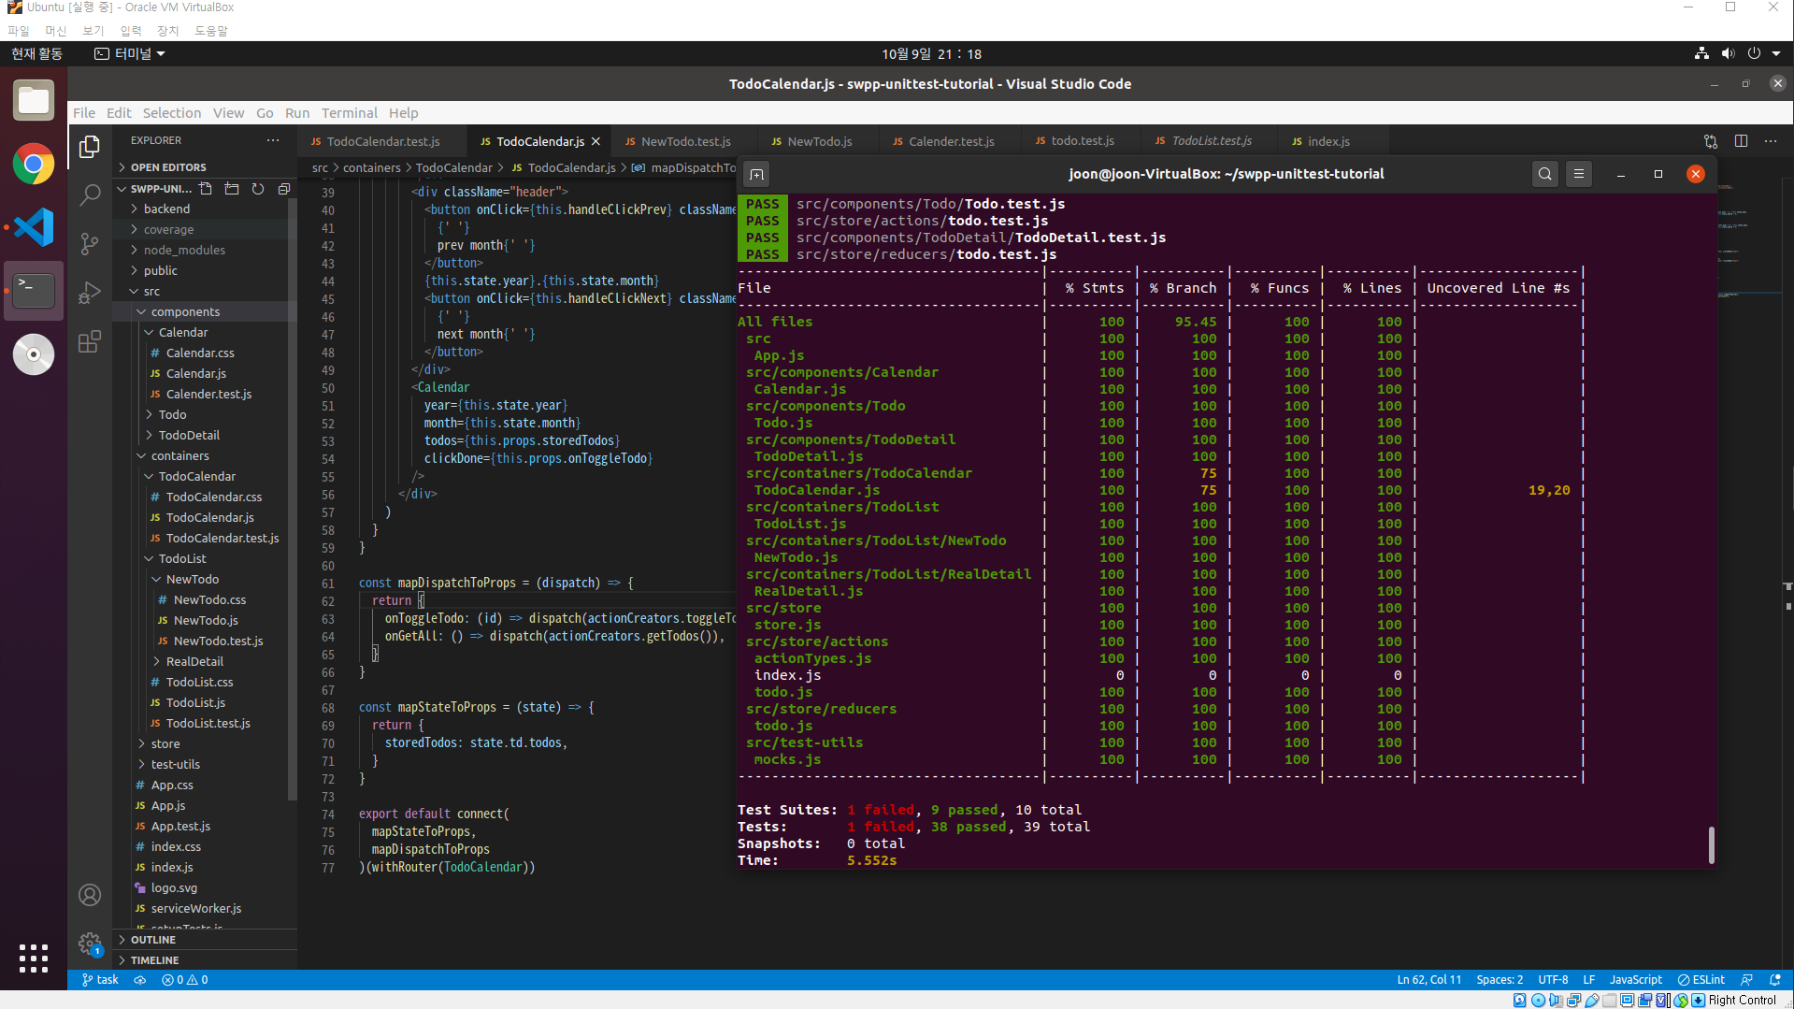Screen dimensions: 1794x1009
Task: Collapse the components folder
Action: pyautogui.click(x=185, y=312)
